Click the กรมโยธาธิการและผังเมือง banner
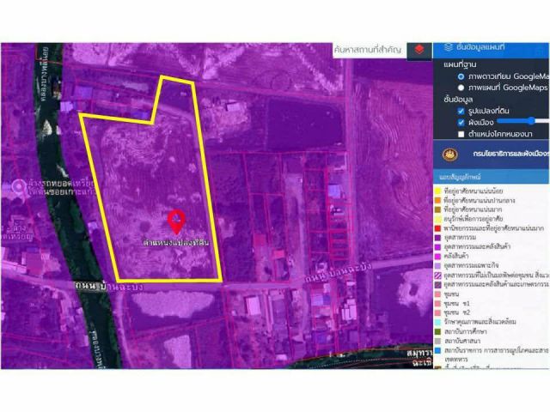 [x=491, y=154]
